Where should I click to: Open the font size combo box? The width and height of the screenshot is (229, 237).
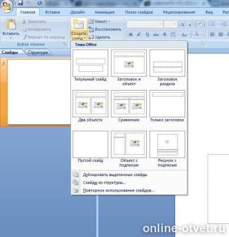tap(171, 24)
